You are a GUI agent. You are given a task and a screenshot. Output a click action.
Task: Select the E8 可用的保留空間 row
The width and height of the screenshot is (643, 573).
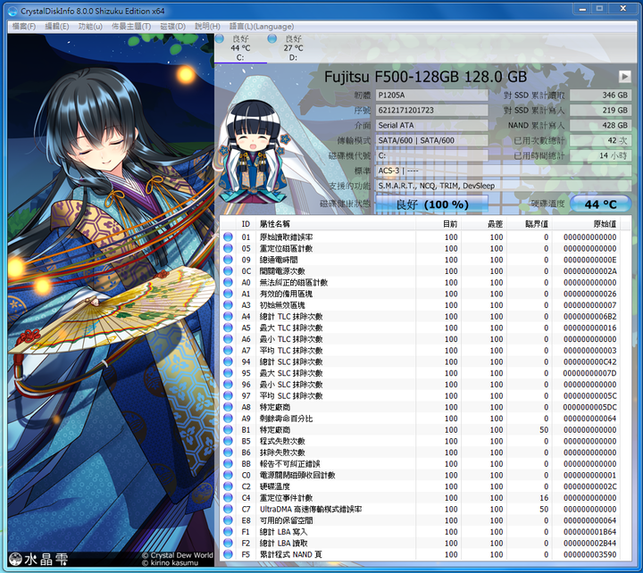pyautogui.click(x=421, y=520)
